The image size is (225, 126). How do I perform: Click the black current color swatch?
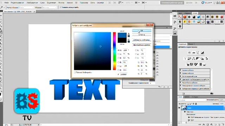[x=122, y=40]
